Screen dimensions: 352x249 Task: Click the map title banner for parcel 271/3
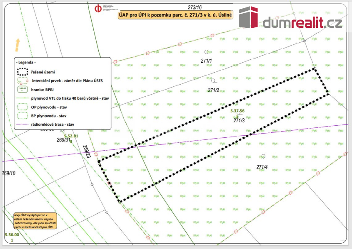tap(175, 16)
